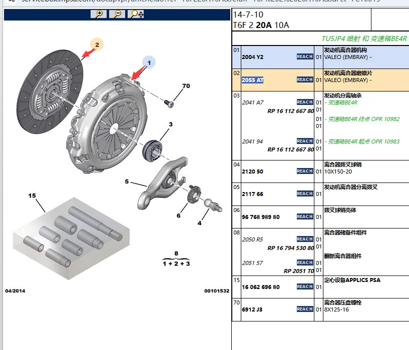This screenshot has width=409, height=350.
Task: Choose part number 6912 J3
Action: [x=252, y=309]
